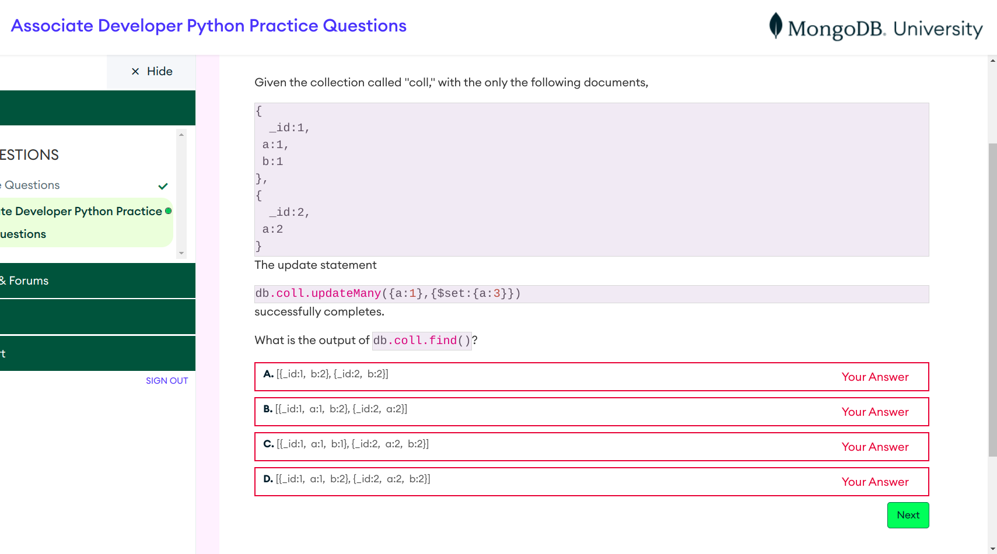Screen dimensions: 997x554
Task: Select Developer Python Practice Questions item
Action: [x=82, y=222]
